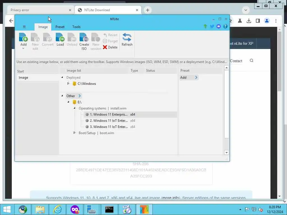Switch to NTLite Download browser tab
Screen dimensions: 287x215
[x=108, y=10]
